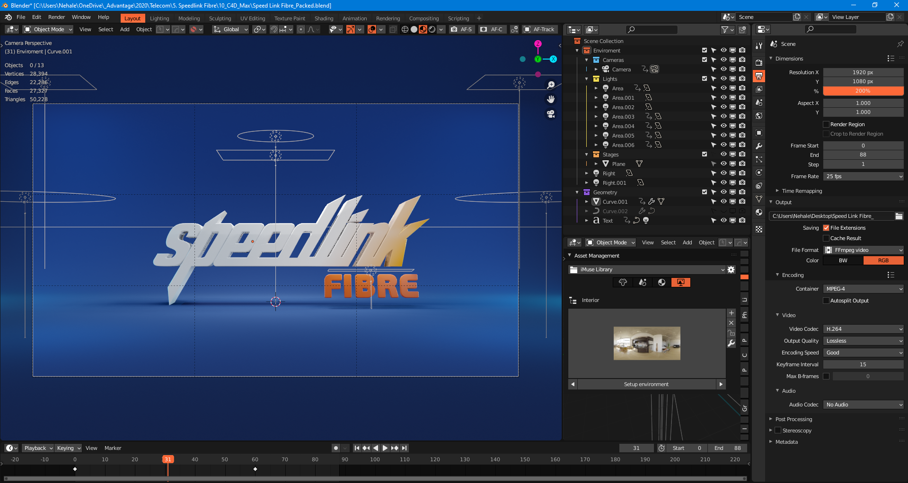Disable the File Extensions checkbox

826,228
